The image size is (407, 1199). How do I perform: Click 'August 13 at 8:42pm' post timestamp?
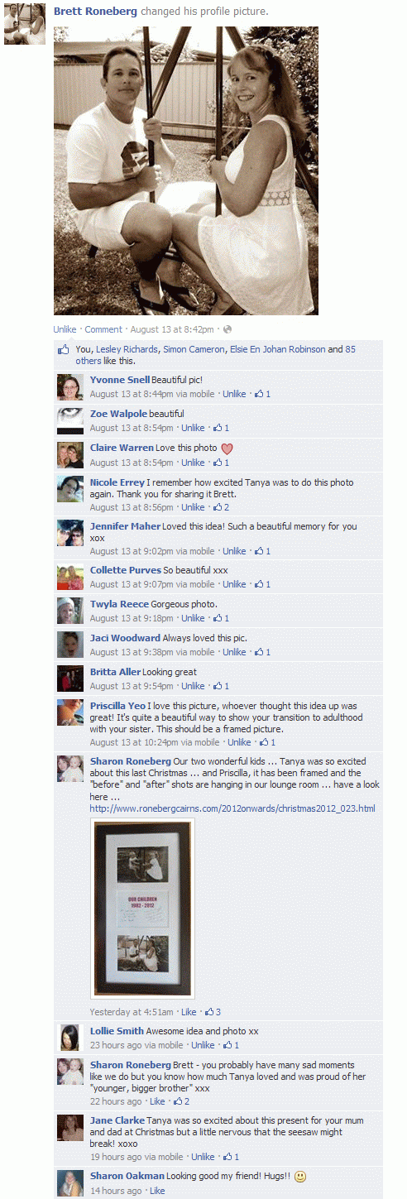(171, 329)
